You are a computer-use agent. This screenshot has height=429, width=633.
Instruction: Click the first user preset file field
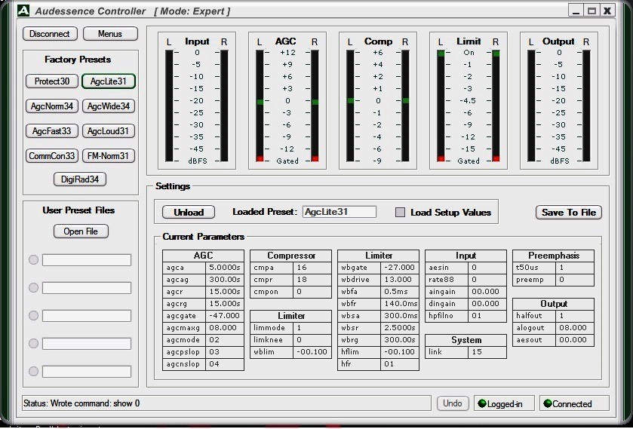click(x=87, y=260)
